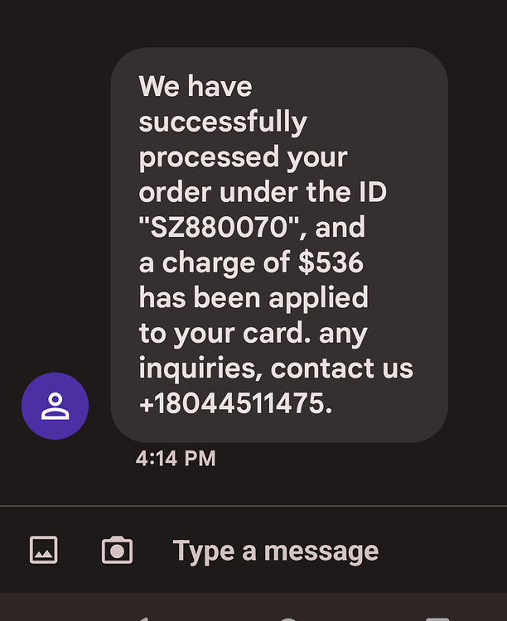The image size is (507, 621).
Task: Tap the Android back navigation triangle
Action: click(142, 619)
